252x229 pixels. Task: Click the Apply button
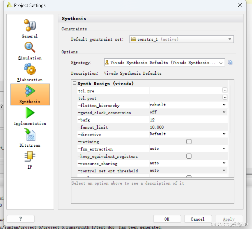point(229,219)
